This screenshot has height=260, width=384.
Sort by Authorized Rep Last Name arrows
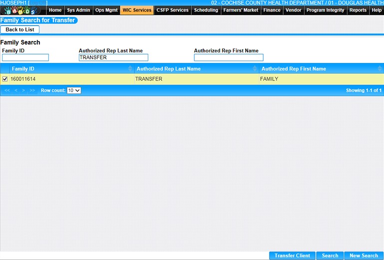click(255, 68)
